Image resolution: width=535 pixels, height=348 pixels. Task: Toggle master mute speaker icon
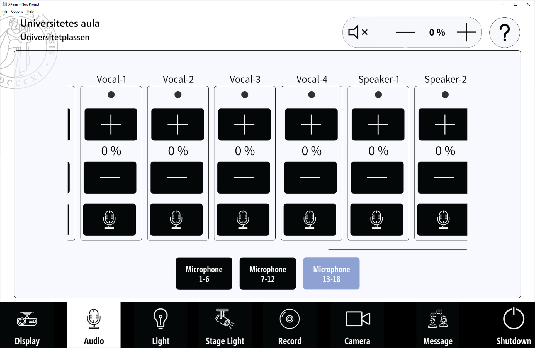(x=358, y=32)
